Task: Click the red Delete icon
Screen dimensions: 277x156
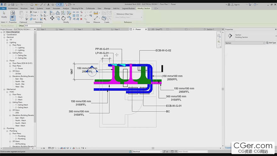Action: (81, 19)
